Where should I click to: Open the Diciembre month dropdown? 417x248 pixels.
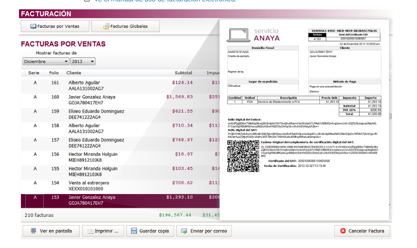pos(46,62)
